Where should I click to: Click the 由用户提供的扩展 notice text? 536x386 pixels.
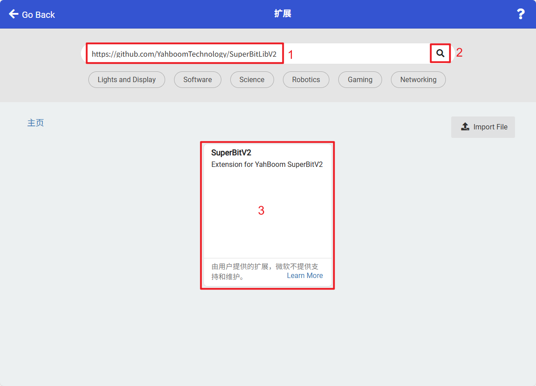click(x=265, y=271)
